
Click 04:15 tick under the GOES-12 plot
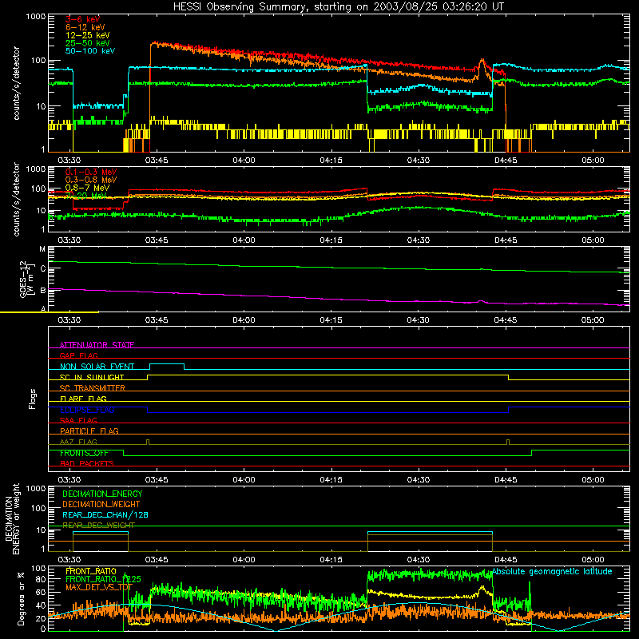click(x=331, y=320)
